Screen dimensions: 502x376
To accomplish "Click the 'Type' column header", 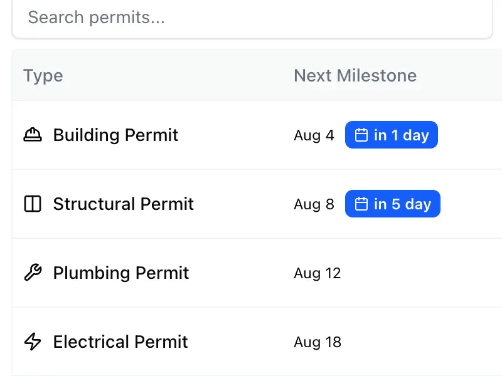I will [43, 75].
